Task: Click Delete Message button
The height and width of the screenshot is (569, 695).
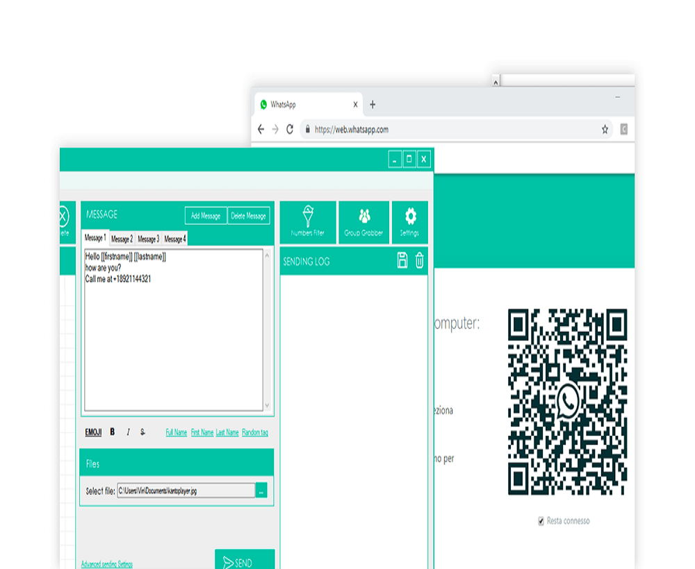Action: tap(248, 216)
